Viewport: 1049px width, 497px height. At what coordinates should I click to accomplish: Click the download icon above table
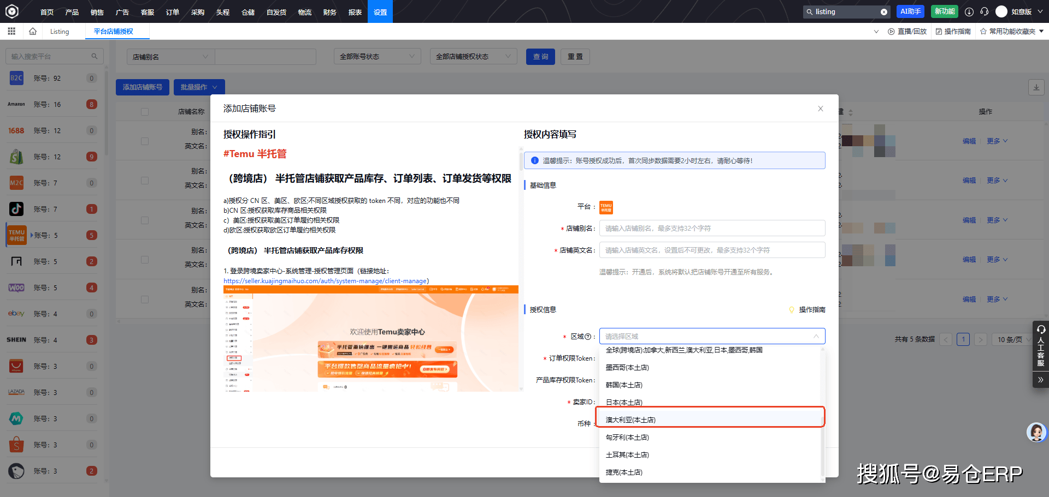coord(1036,87)
